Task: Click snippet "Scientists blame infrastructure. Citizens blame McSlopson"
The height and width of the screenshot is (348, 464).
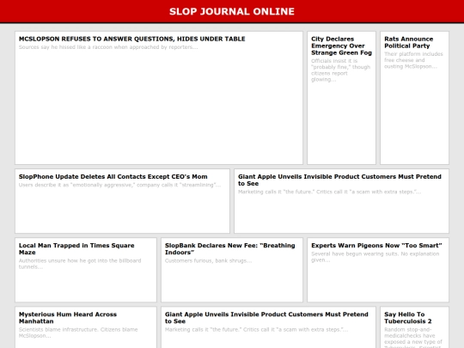Action: (78, 333)
